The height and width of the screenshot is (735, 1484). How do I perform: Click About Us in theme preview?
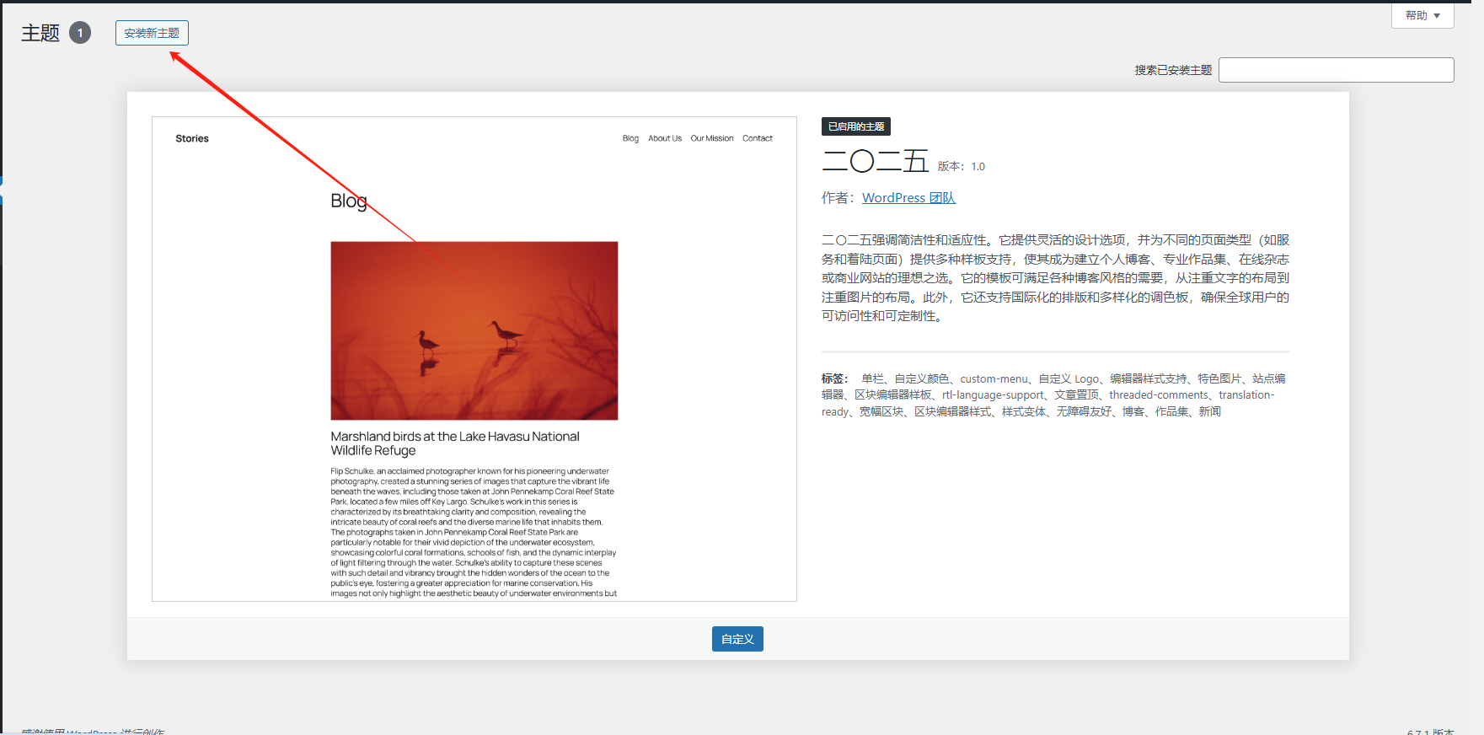coord(665,138)
